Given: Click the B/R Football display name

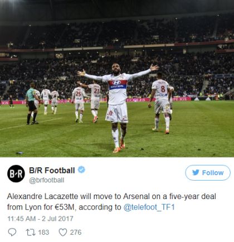Looking at the screenshot, I should click(x=52, y=170).
